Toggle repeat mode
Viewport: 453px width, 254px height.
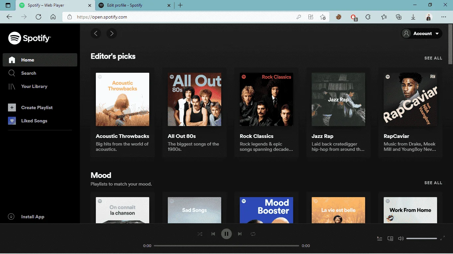pyautogui.click(x=253, y=234)
